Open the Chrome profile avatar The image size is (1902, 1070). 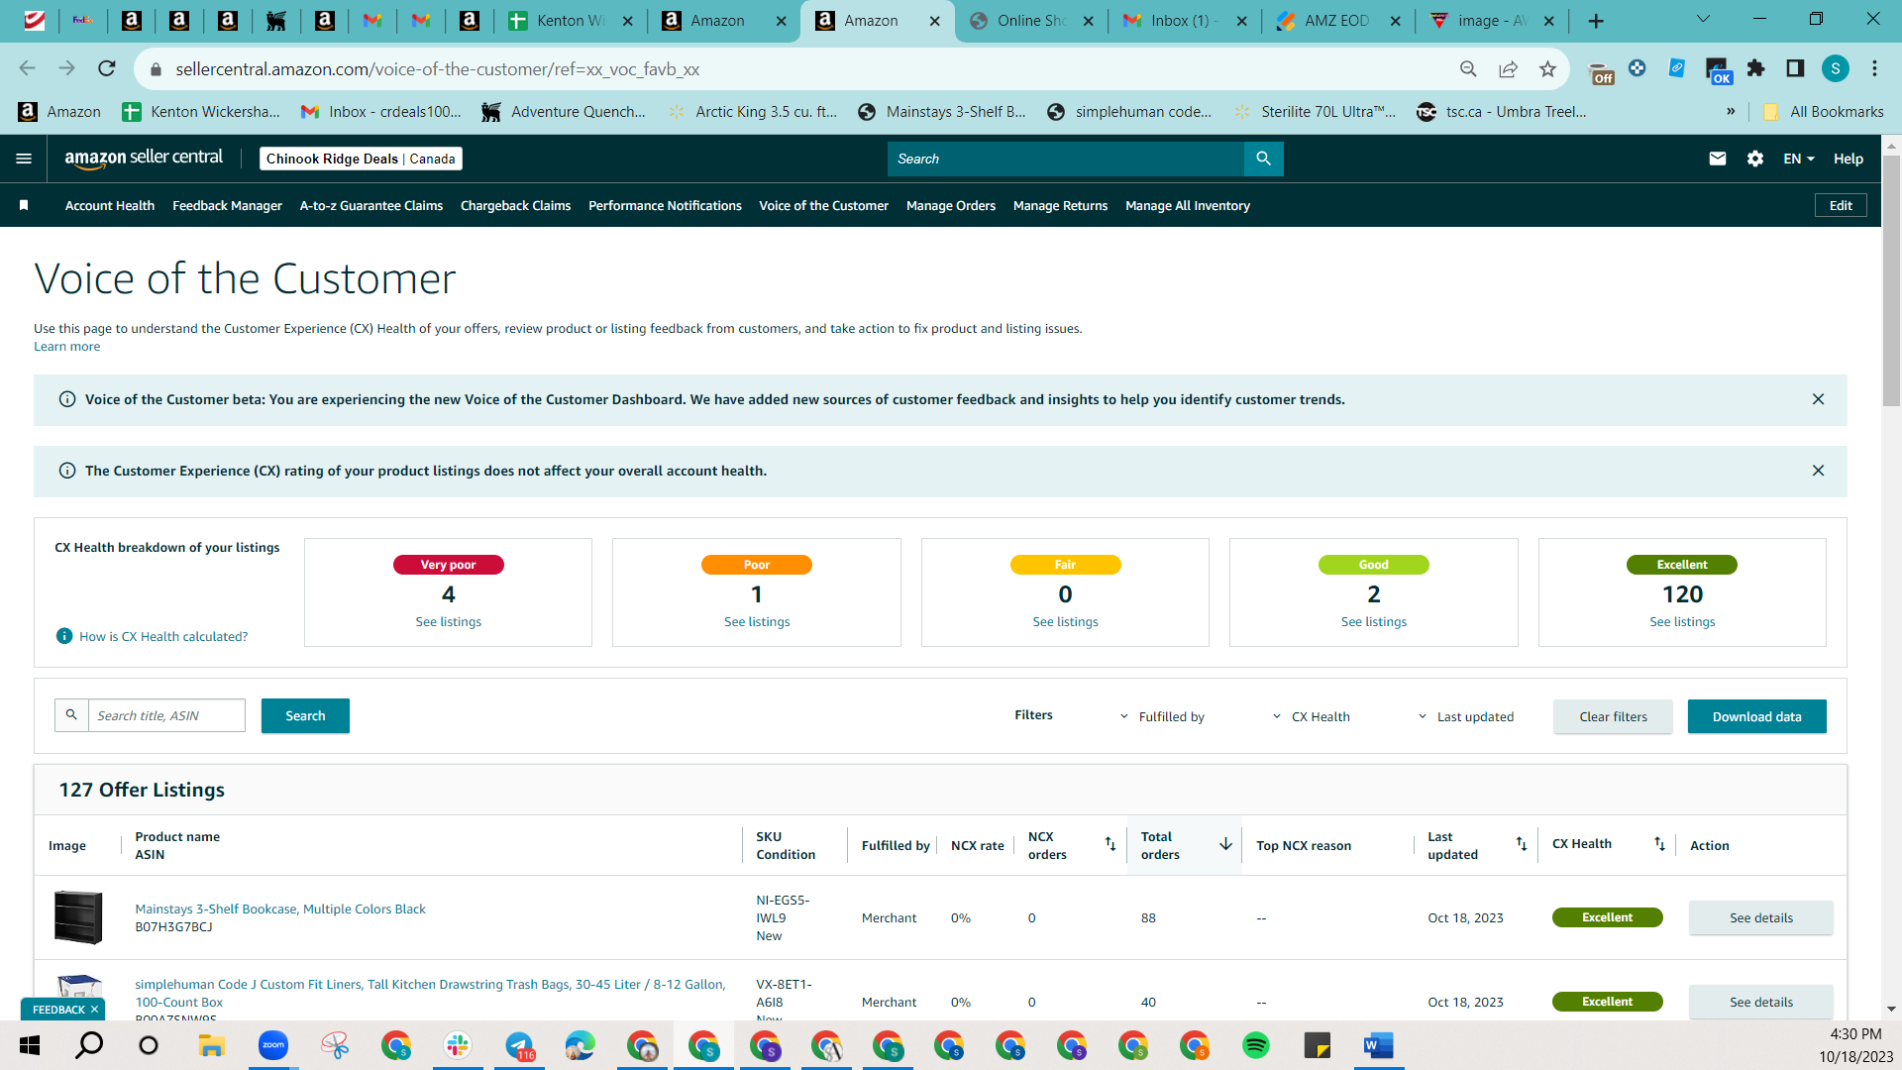tap(1836, 68)
